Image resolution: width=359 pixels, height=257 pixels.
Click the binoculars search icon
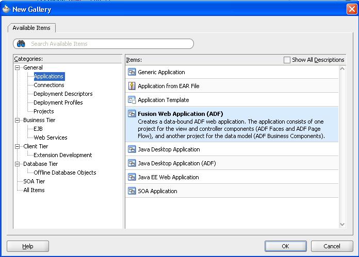tap(21, 44)
